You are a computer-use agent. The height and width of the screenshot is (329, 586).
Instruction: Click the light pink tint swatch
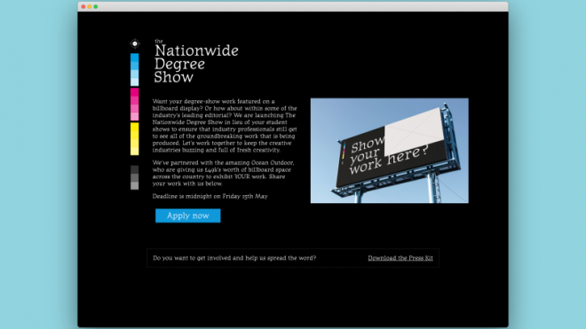(135, 116)
